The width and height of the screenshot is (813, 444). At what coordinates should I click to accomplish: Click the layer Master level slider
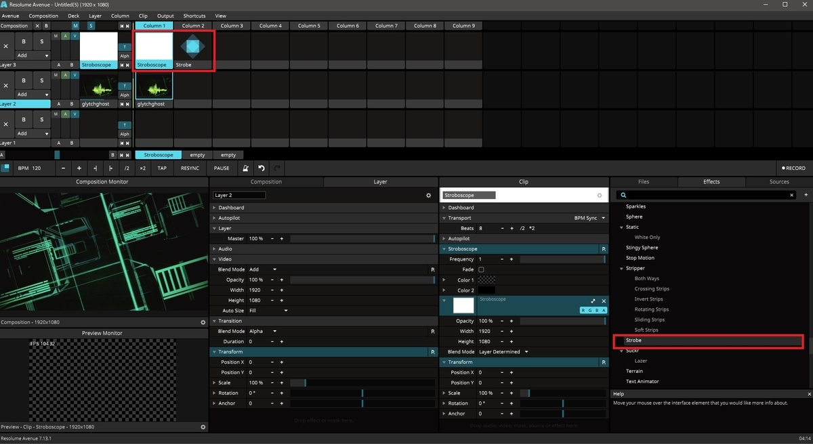362,238
